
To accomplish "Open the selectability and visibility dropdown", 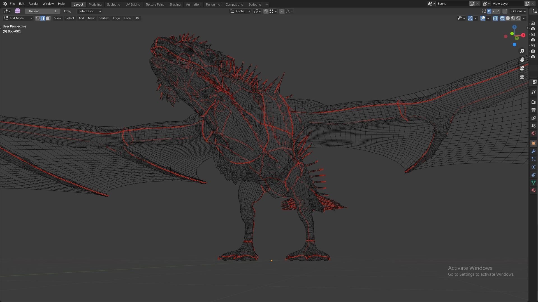I will tap(461, 18).
